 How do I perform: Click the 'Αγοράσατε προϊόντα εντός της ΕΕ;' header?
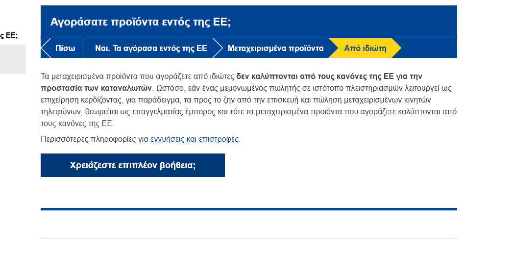(141, 22)
